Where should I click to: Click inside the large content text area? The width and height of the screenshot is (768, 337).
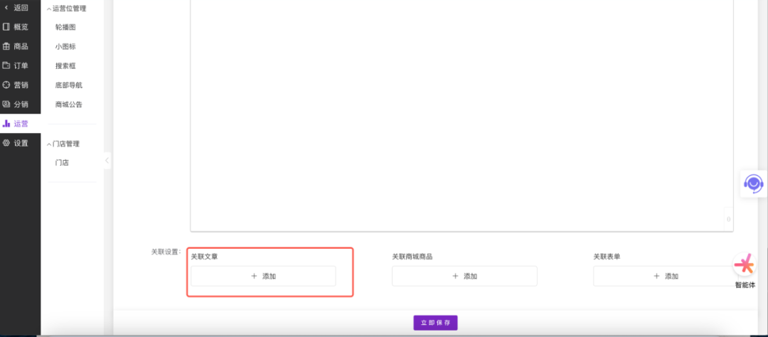(x=461, y=114)
